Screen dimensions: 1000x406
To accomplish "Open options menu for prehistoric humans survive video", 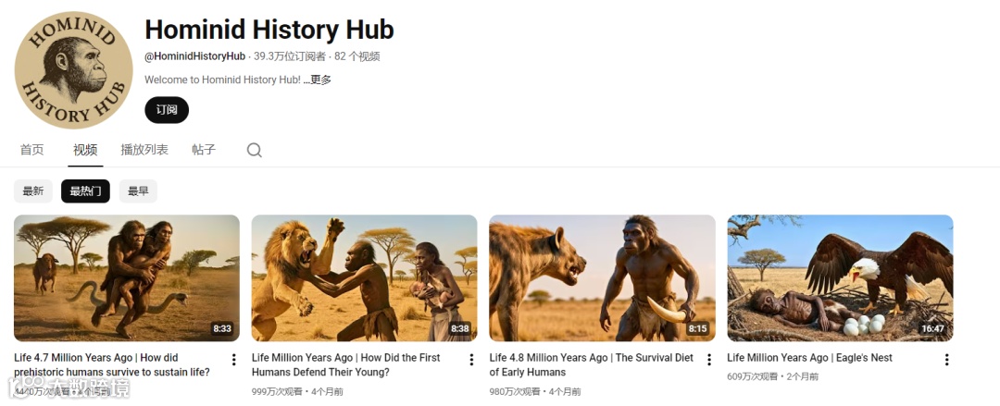I will [x=233, y=360].
